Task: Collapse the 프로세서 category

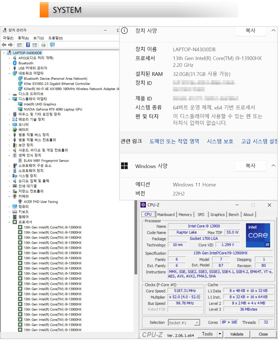Action: coord(10,222)
